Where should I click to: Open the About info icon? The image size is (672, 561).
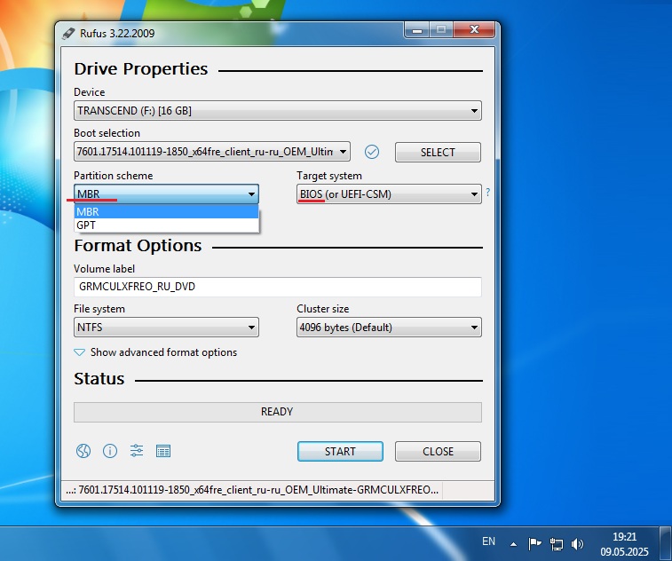pos(110,451)
